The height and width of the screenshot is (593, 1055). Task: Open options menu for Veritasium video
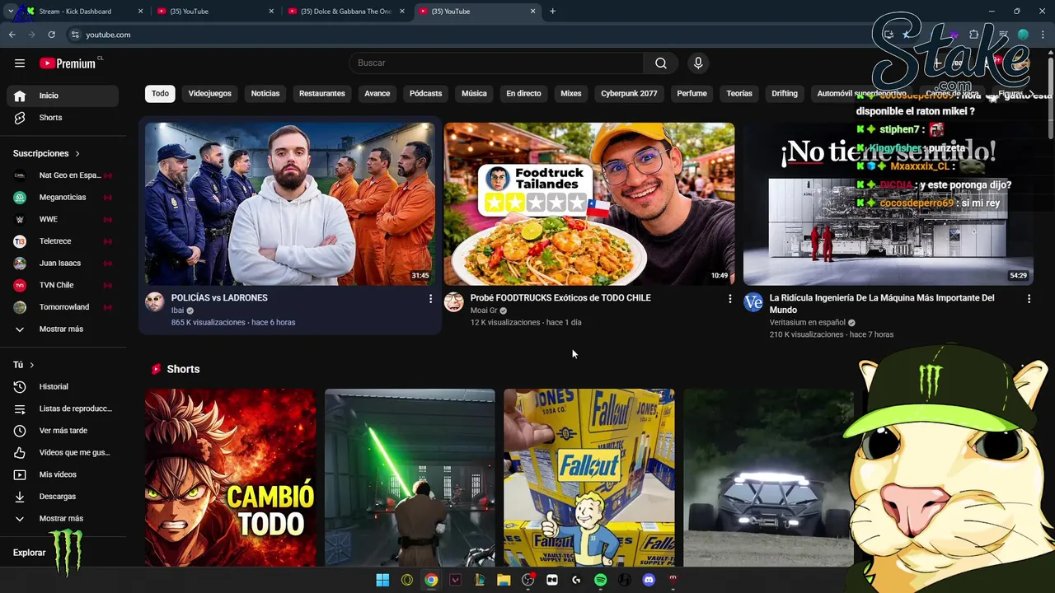1029,299
